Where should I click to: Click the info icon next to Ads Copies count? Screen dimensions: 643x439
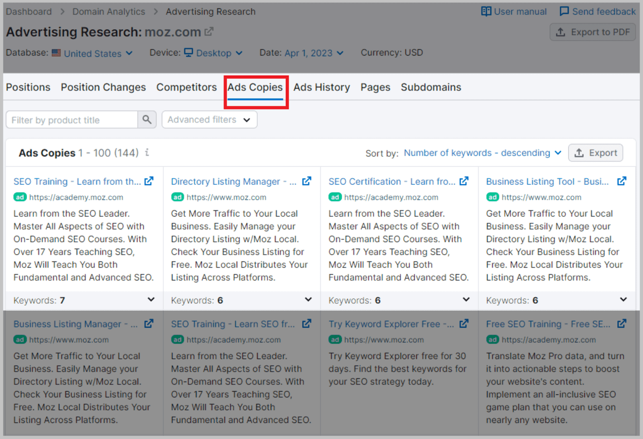[x=147, y=152]
